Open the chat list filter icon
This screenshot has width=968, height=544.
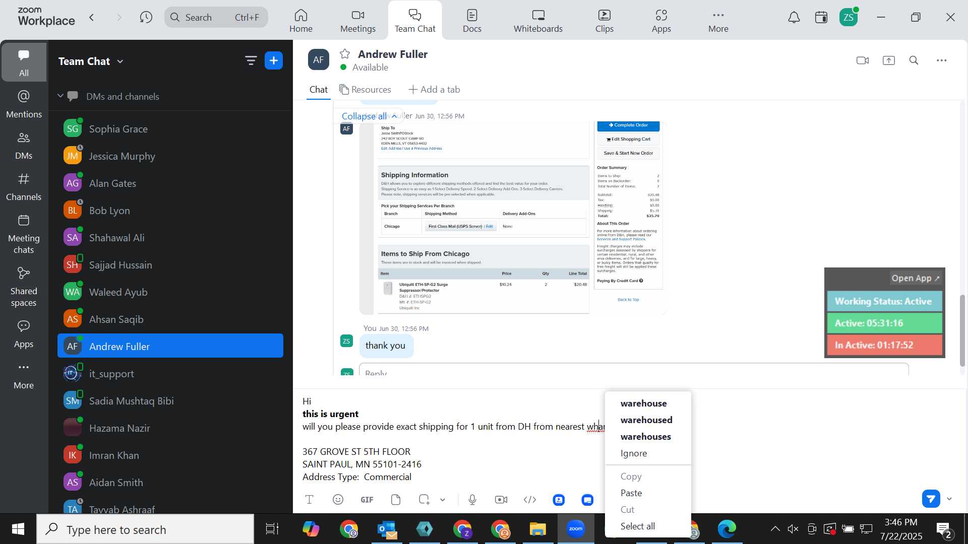[x=251, y=61]
